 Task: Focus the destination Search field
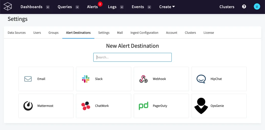tap(132, 57)
